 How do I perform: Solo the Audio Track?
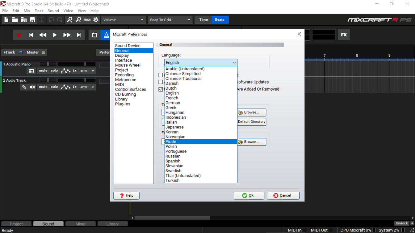tap(54, 87)
